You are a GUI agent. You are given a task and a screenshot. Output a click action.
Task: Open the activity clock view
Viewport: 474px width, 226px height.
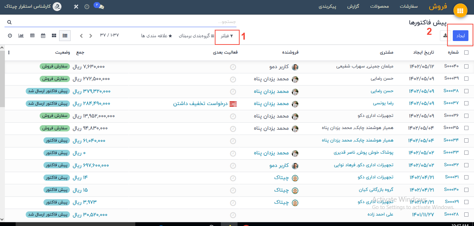coord(10,35)
